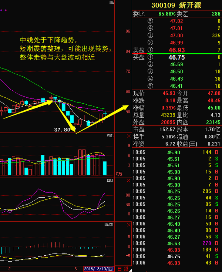Viewport: 222px width, 272px height.
Task: Close the VOL indicator panel
Action: [x=128, y=136]
